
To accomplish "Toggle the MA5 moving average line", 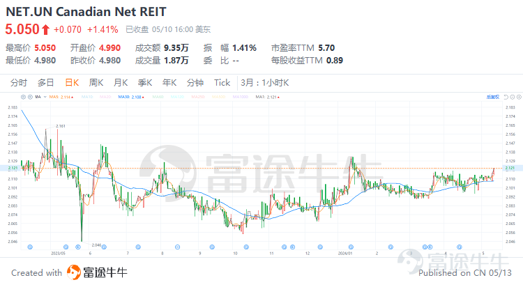I will 61,97.
